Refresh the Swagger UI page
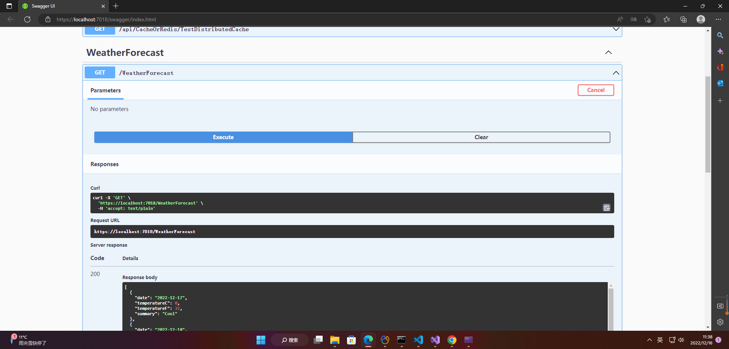 click(x=27, y=19)
